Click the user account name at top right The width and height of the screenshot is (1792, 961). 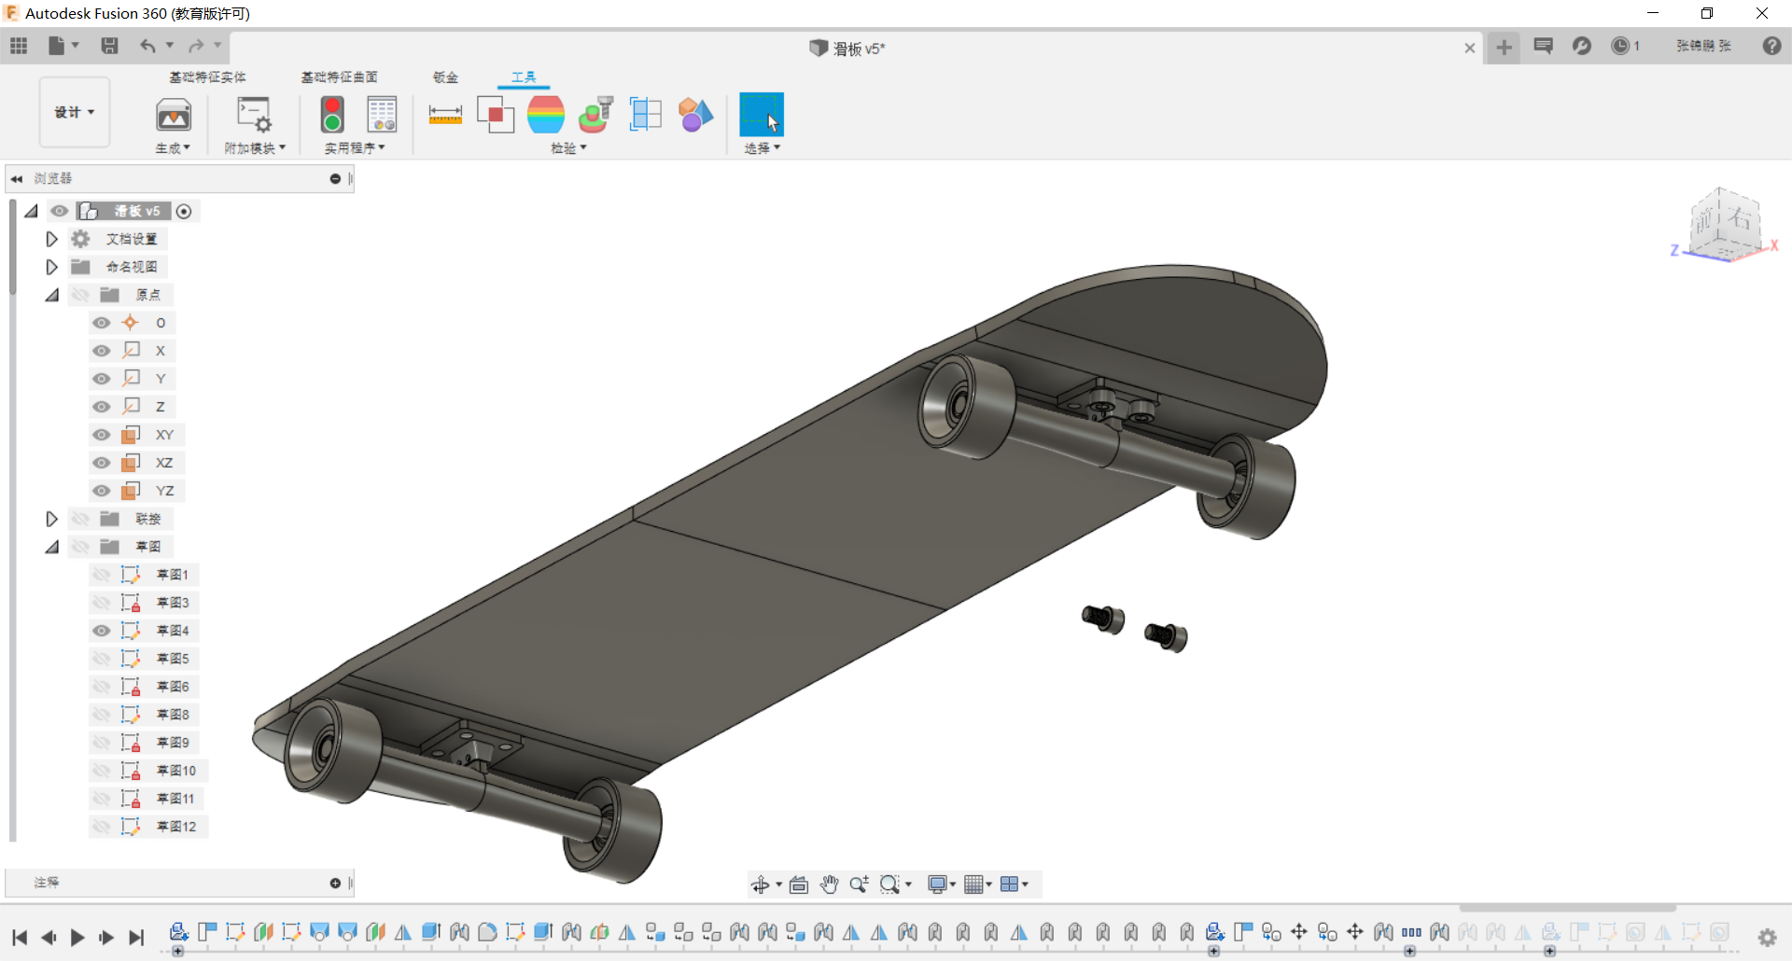1703,46
